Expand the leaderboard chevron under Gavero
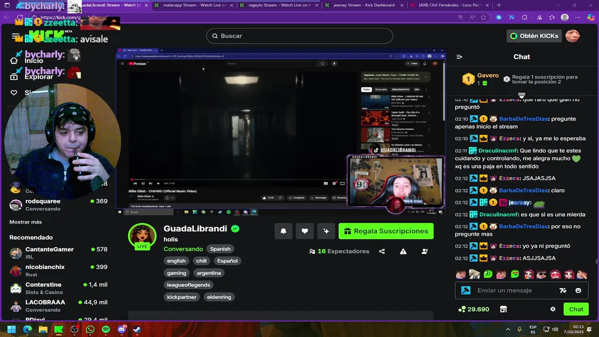Image resolution: width=599 pixels, height=337 pixels. pos(521,95)
